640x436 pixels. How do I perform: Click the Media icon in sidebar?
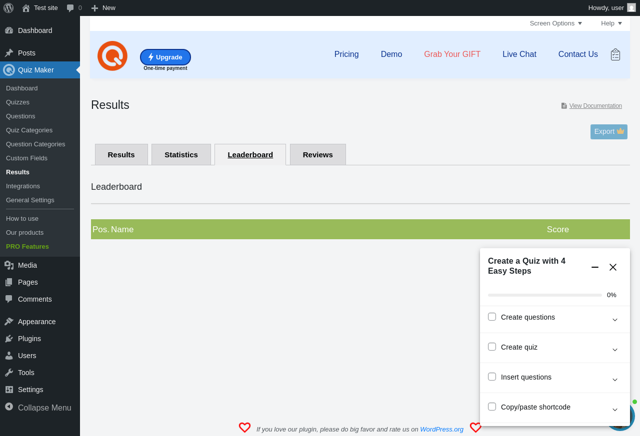point(9,265)
